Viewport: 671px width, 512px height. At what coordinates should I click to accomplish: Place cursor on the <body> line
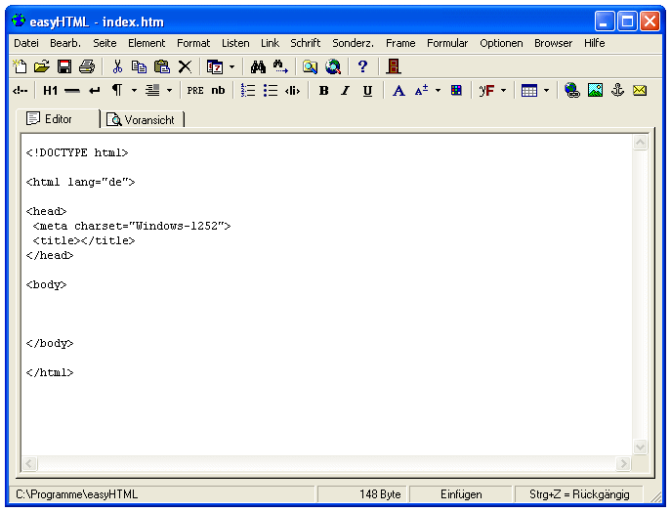(46, 284)
